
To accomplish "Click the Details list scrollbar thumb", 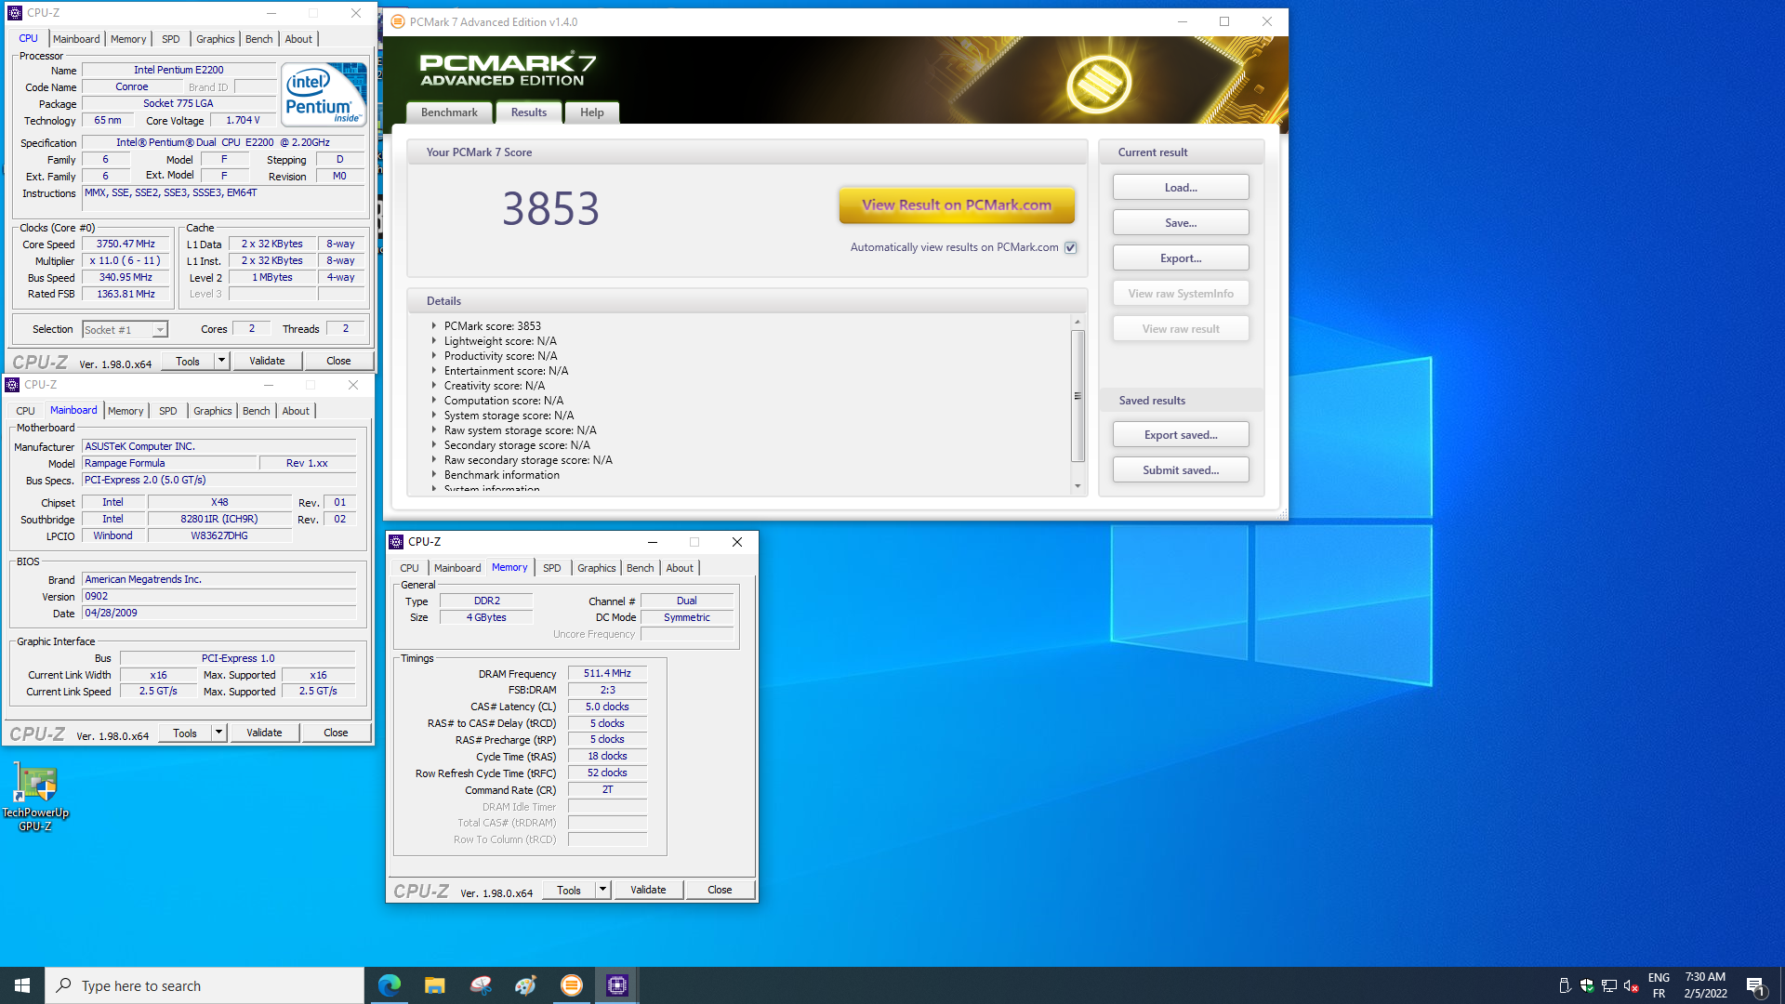I will click(1078, 396).
